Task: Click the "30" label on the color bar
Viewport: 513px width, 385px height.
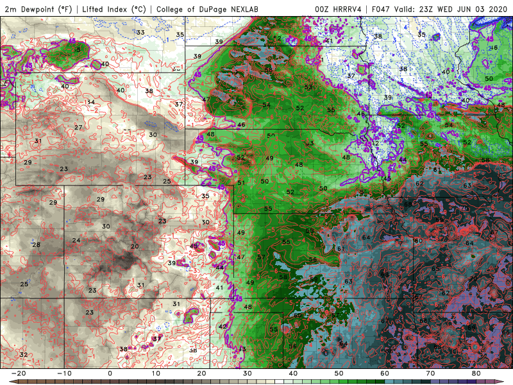Action: coord(248,373)
